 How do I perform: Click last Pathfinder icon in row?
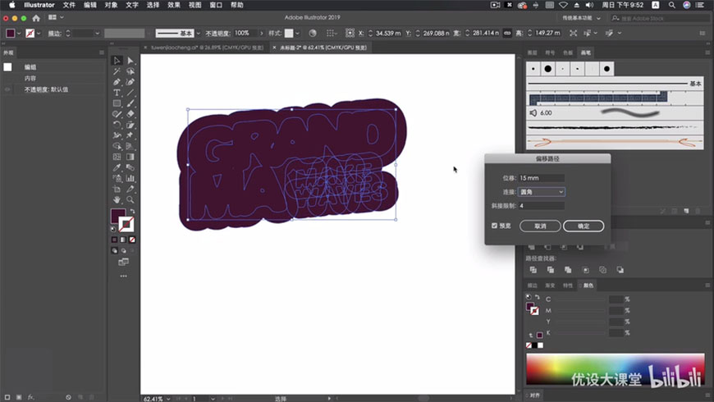pyautogui.click(x=620, y=270)
